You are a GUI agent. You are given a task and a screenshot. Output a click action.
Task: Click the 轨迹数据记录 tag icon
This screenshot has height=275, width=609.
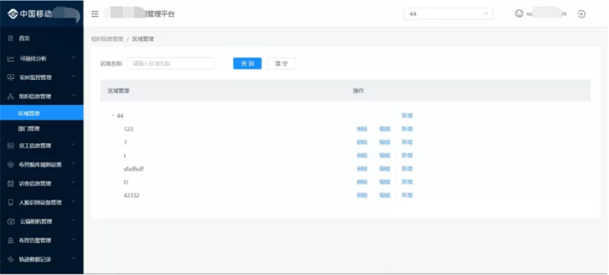pyautogui.click(x=11, y=260)
